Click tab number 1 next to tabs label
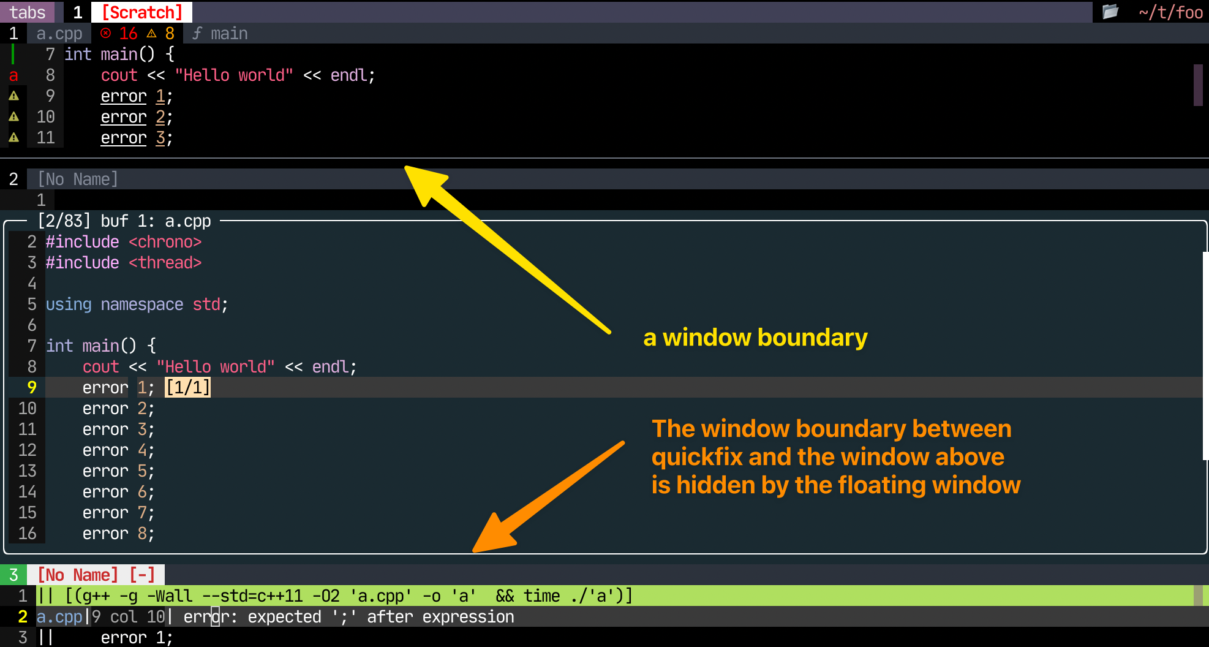Viewport: 1209px width, 647px height. tap(77, 12)
